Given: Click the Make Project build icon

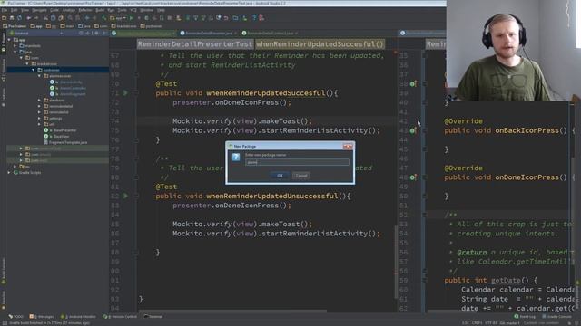Looking at the screenshot, I should [104, 18].
